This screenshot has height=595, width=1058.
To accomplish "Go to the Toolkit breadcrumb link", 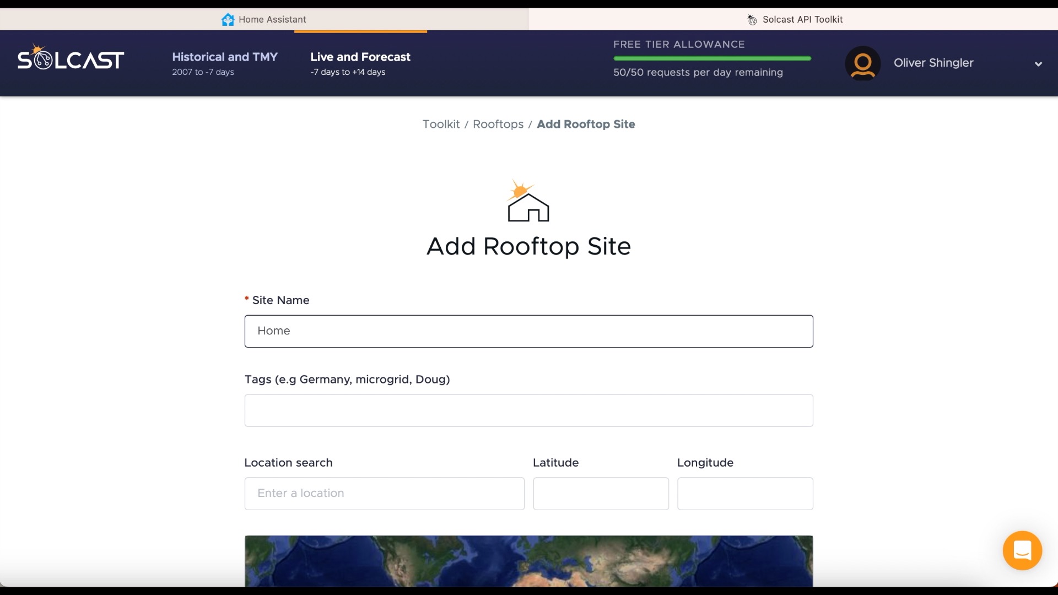I will 441,125.
